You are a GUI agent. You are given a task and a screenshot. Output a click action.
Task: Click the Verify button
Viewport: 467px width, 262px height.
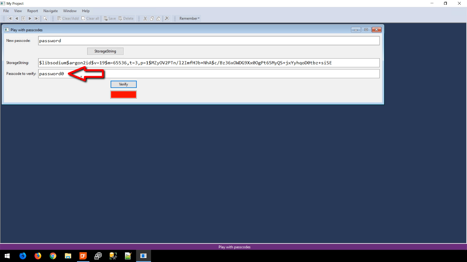123,84
